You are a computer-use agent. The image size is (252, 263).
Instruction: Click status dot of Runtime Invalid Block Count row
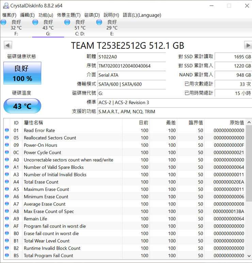click(x=7, y=248)
